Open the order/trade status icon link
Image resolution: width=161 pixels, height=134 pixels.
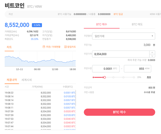click(x=52, y=47)
